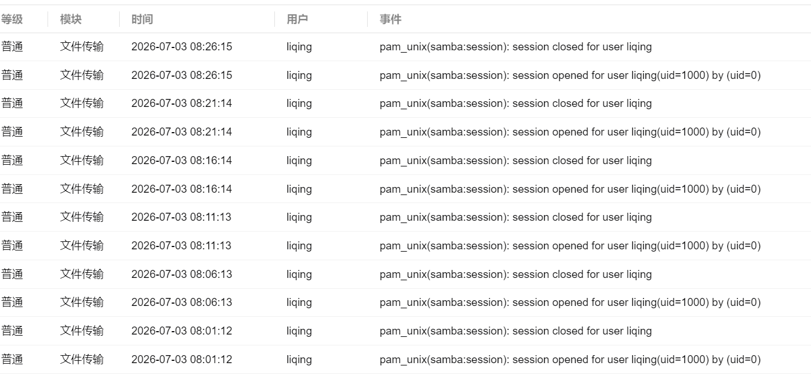The height and width of the screenshot is (374, 811).
Task: Select the session opened log at 08:21:14
Action: [x=405, y=132]
